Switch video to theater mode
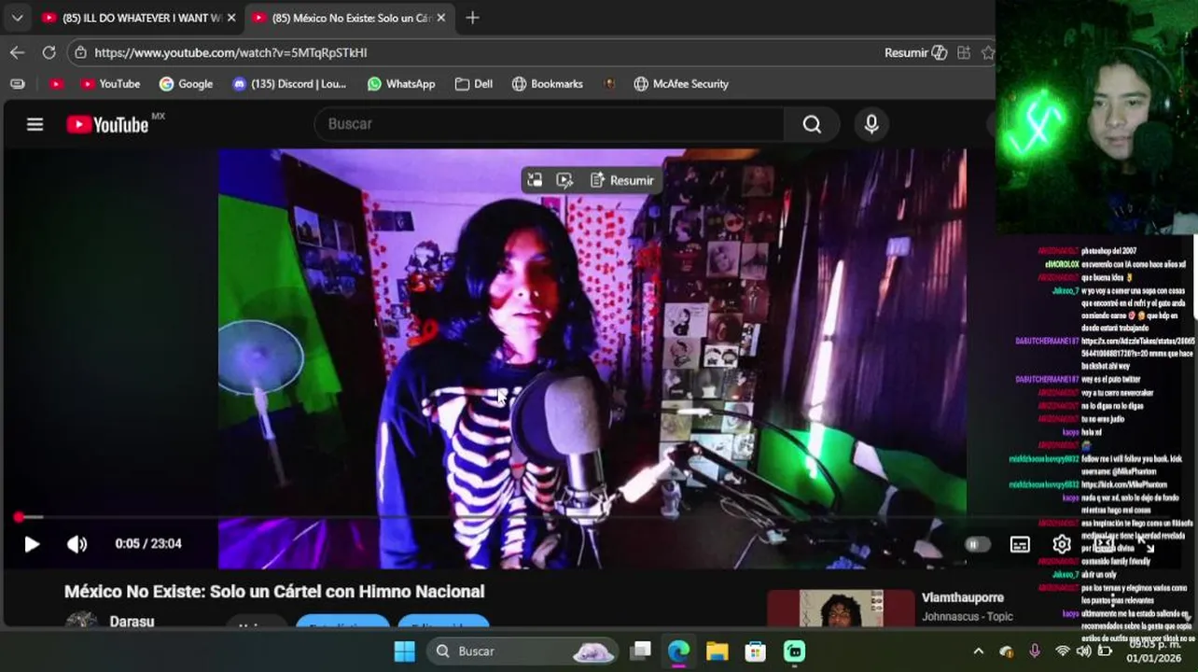This screenshot has width=1198, height=672. [x=1104, y=543]
